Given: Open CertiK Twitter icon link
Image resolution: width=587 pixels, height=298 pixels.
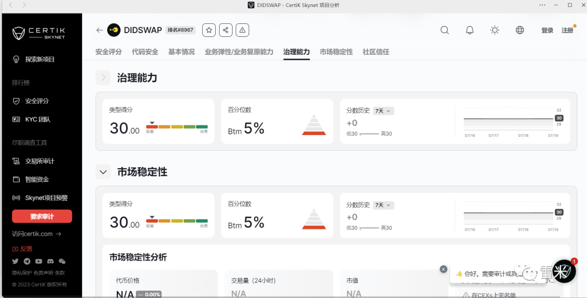Looking at the screenshot, I should (15, 261).
